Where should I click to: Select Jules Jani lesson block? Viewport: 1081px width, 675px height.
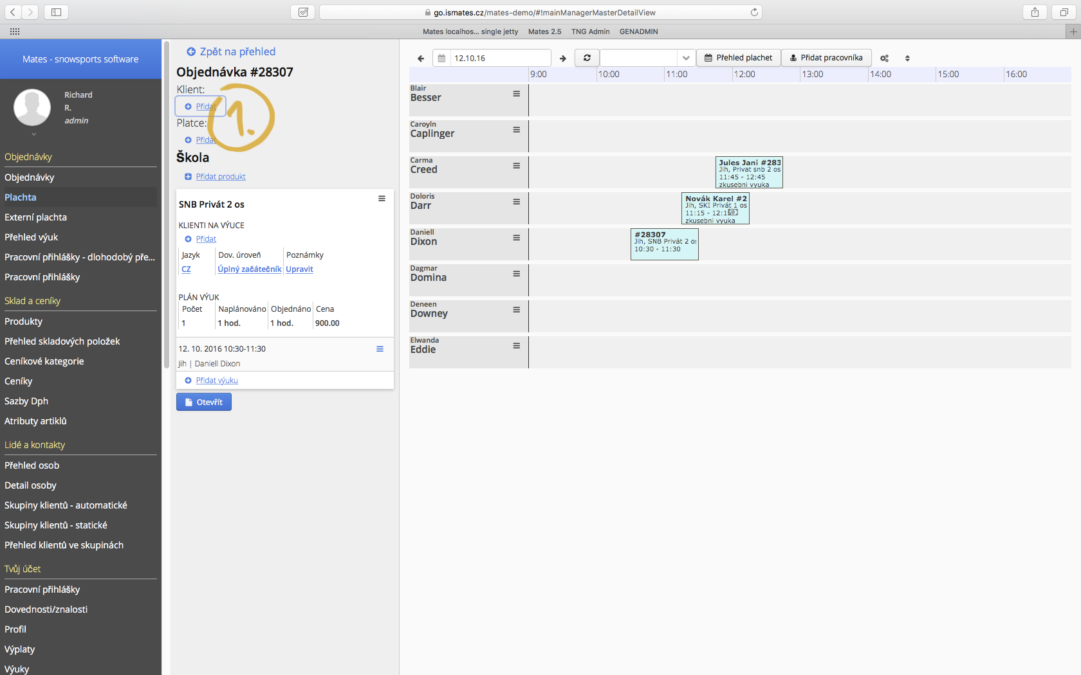pyautogui.click(x=750, y=172)
